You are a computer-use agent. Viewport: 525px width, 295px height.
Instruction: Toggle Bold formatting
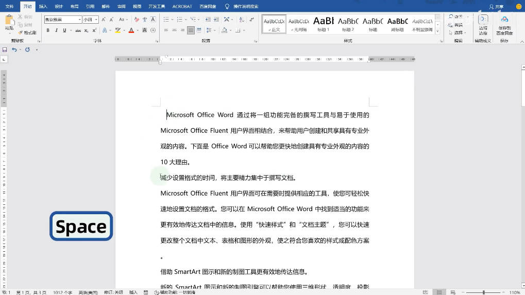[48, 30]
